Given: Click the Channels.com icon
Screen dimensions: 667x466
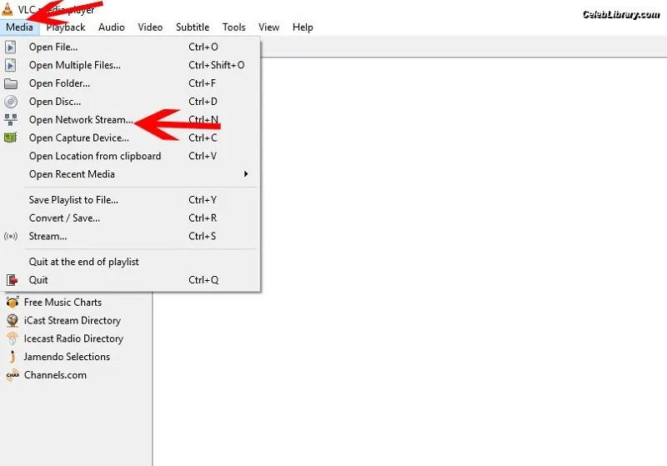Looking at the screenshot, I should coord(13,375).
